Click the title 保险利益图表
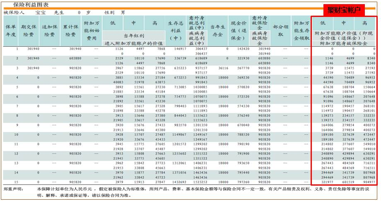The image size is (381, 203). point(31,5)
